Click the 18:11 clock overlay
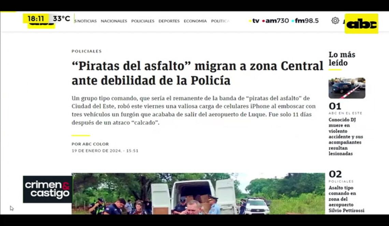389x226 pixels. 36,19
